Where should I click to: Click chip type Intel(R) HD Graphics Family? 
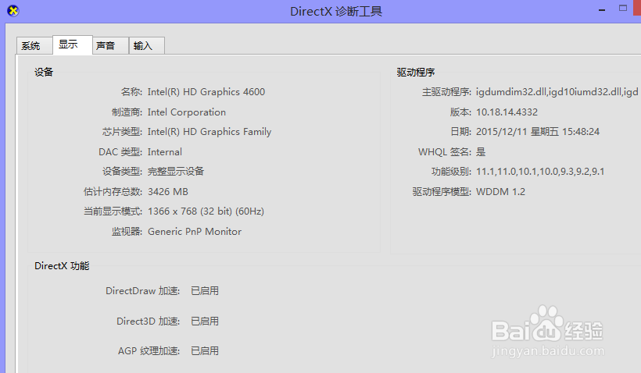[209, 132]
